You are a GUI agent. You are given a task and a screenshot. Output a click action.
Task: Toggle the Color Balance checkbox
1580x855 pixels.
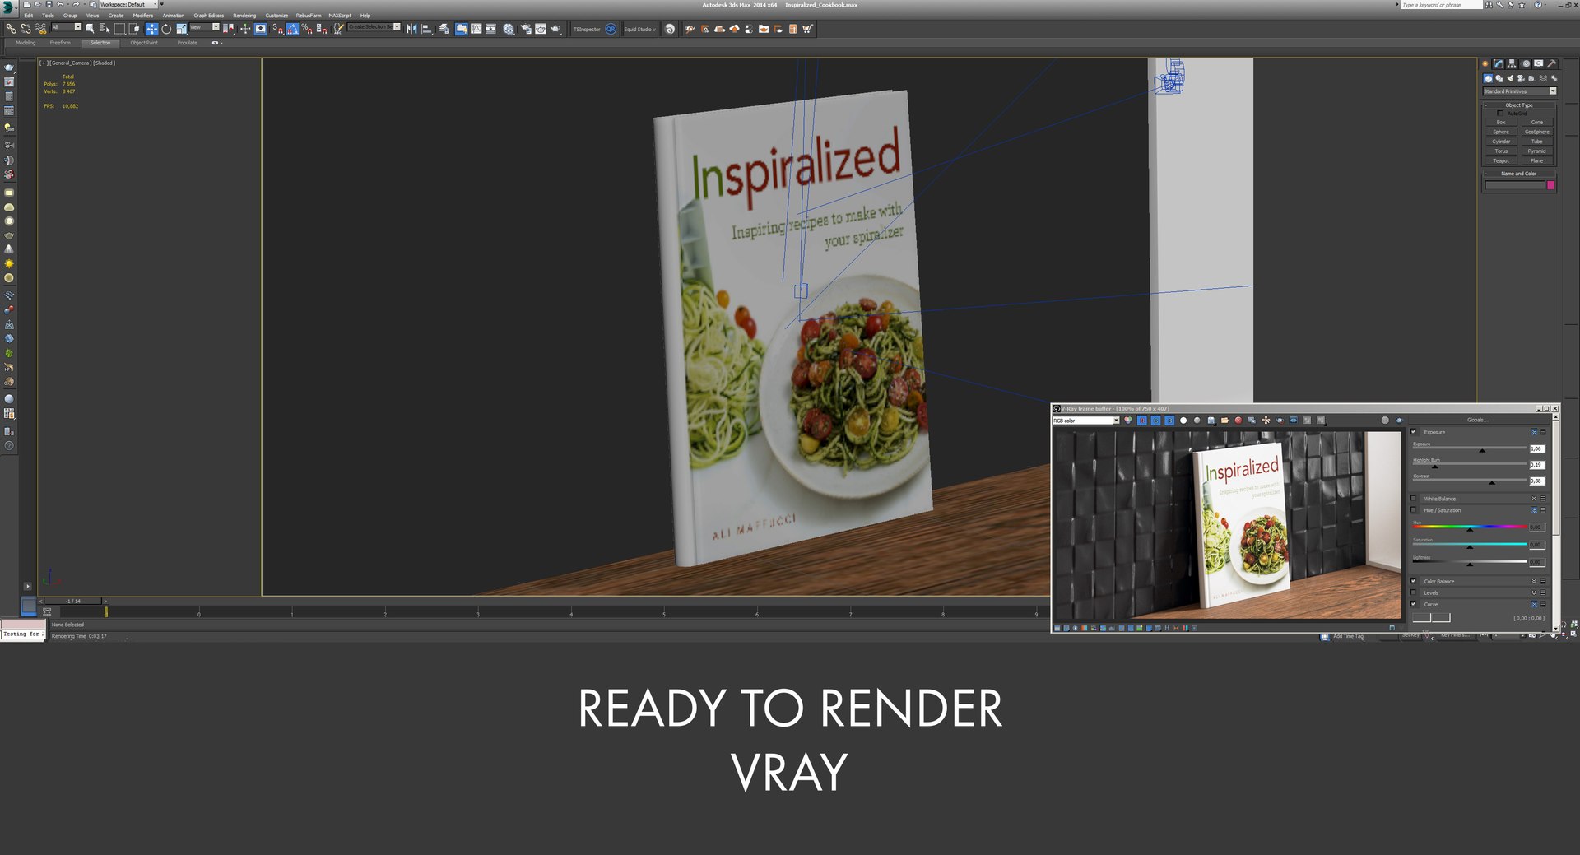1414,581
